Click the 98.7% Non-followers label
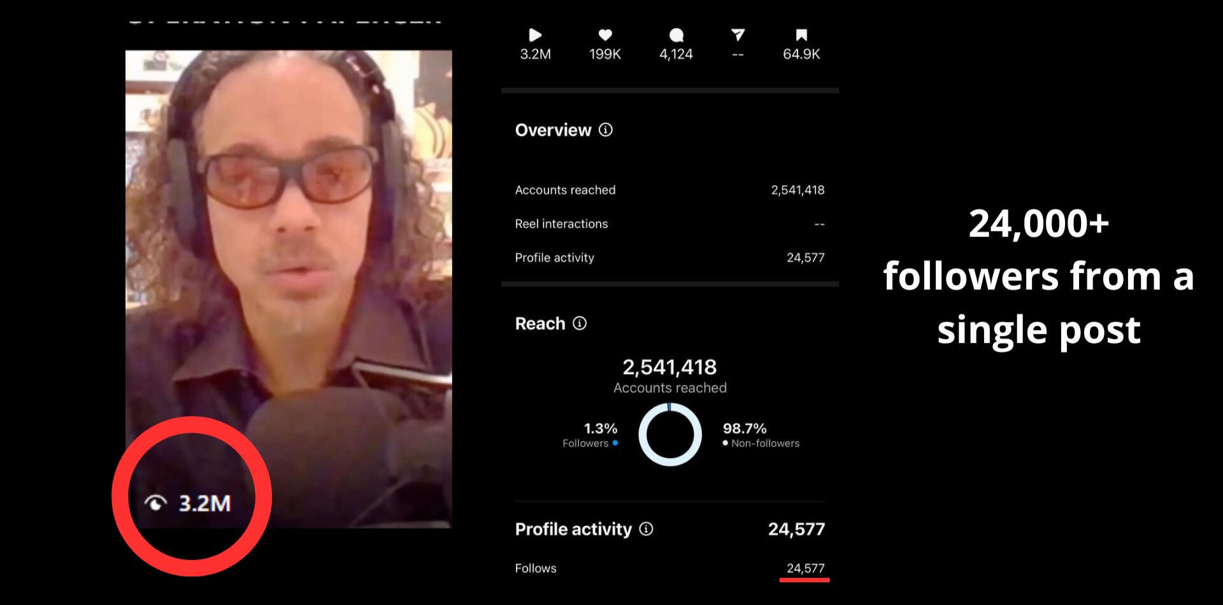Image resolution: width=1223 pixels, height=605 pixels. 761,435
